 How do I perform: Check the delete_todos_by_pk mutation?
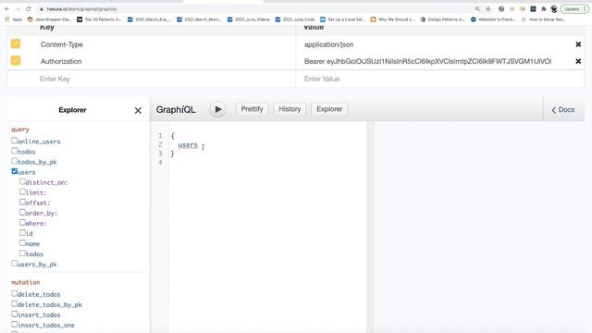click(15, 303)
